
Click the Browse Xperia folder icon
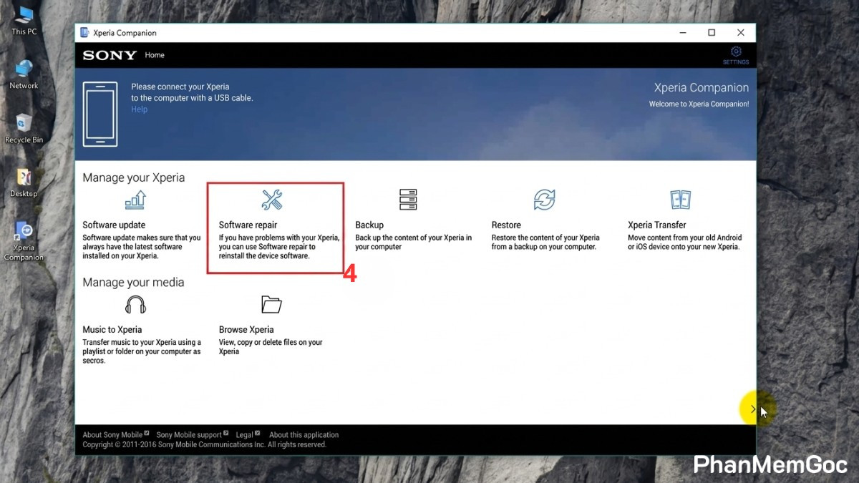[x=272, y=305]
